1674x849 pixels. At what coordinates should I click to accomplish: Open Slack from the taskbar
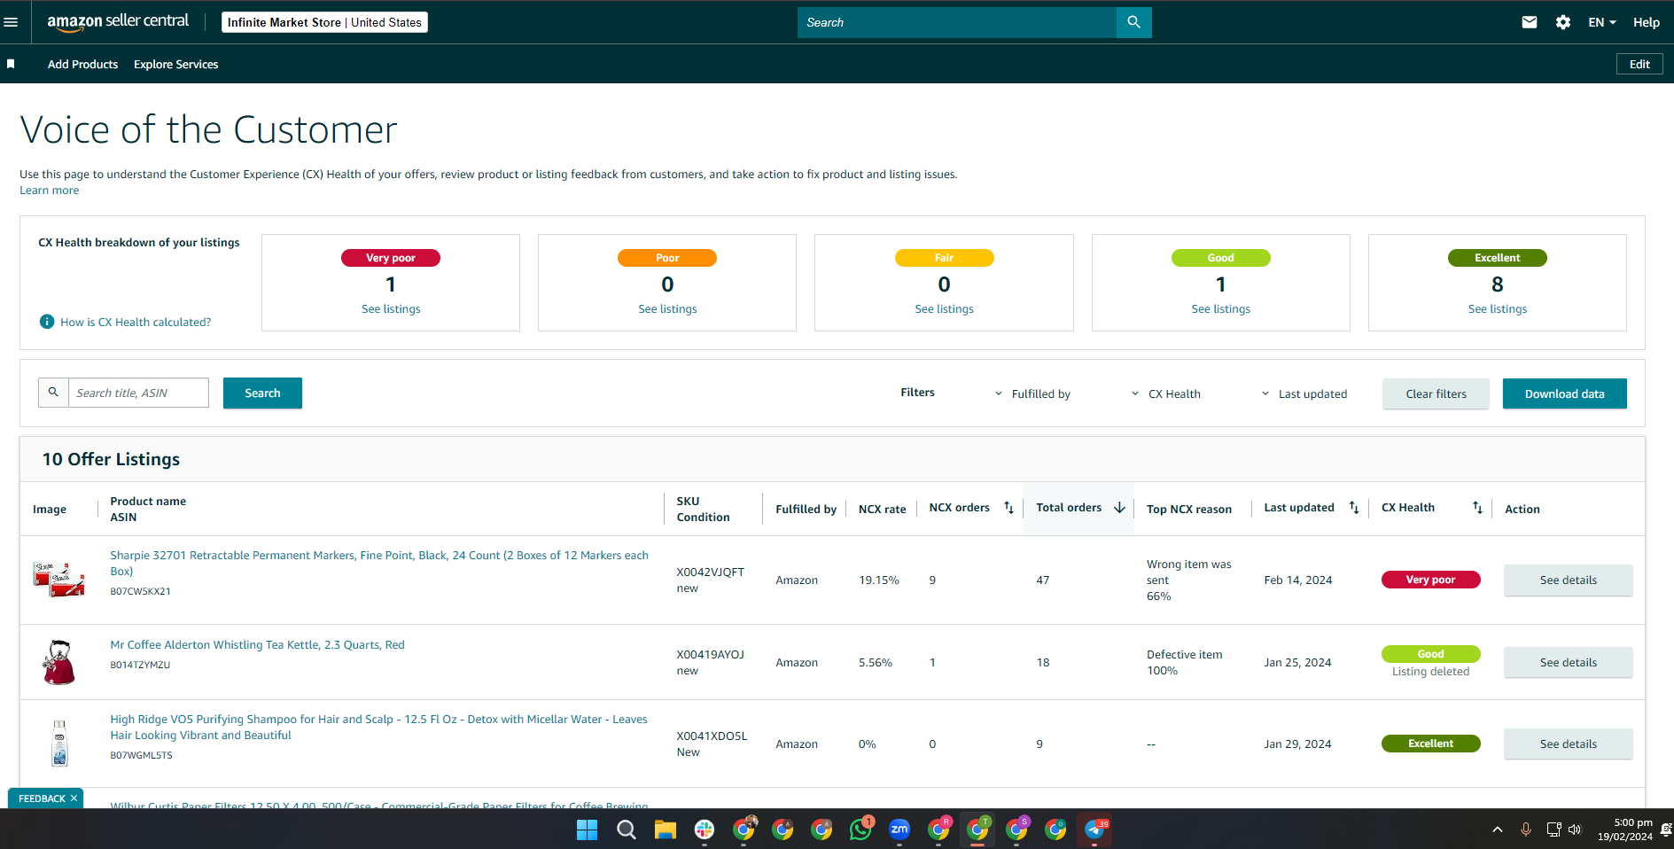click(704, 830)
